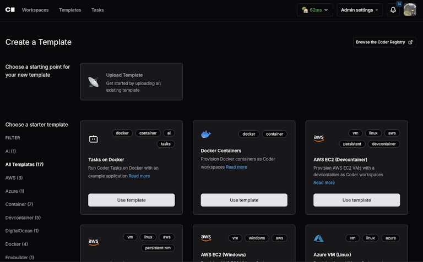The width and height of the screenshot is (423, 262).
Task: Click the persistent tag on AWS Devcontainer card
Action: (x=352, y=144)
